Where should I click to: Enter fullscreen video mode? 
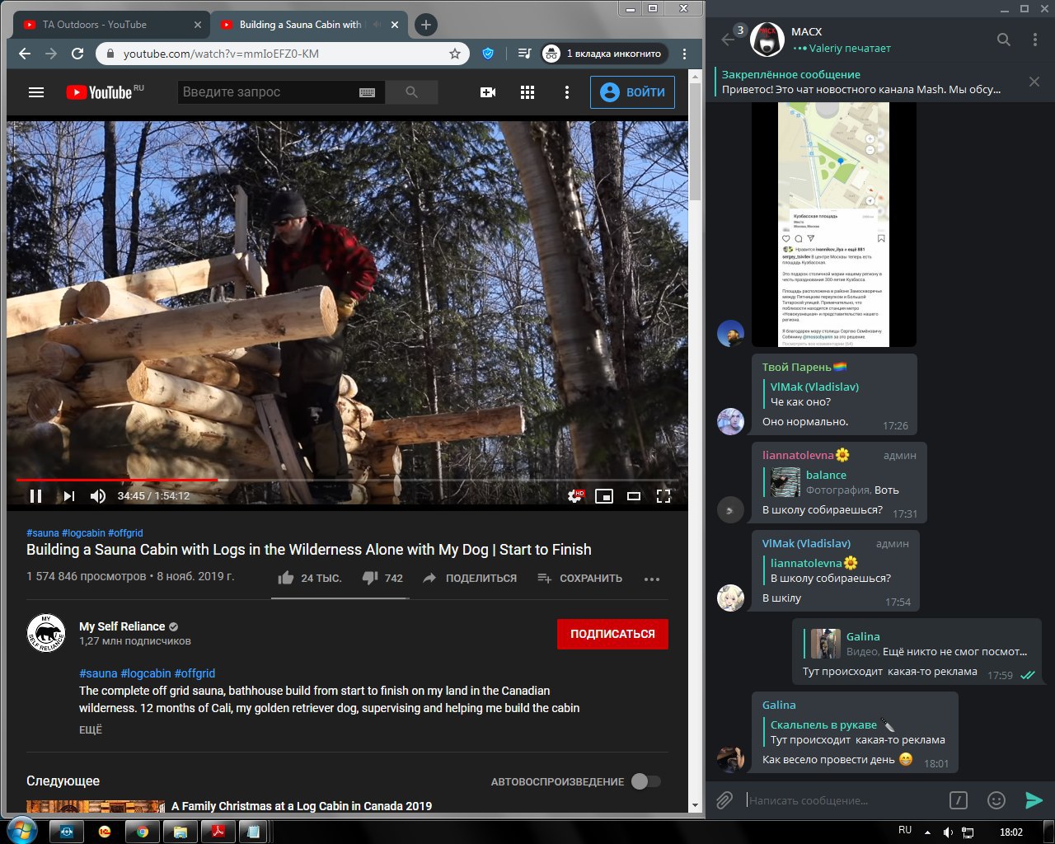663,495
